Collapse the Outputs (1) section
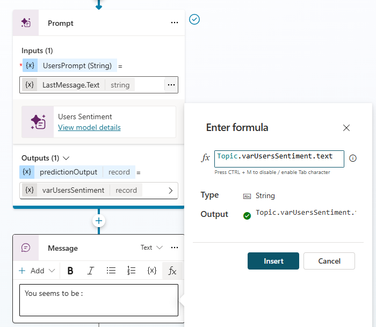 (x=67, y=158)
